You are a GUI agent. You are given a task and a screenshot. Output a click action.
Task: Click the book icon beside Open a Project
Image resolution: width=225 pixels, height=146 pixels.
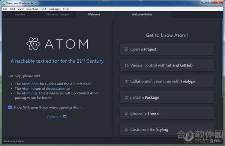click(x=126, y=49)
